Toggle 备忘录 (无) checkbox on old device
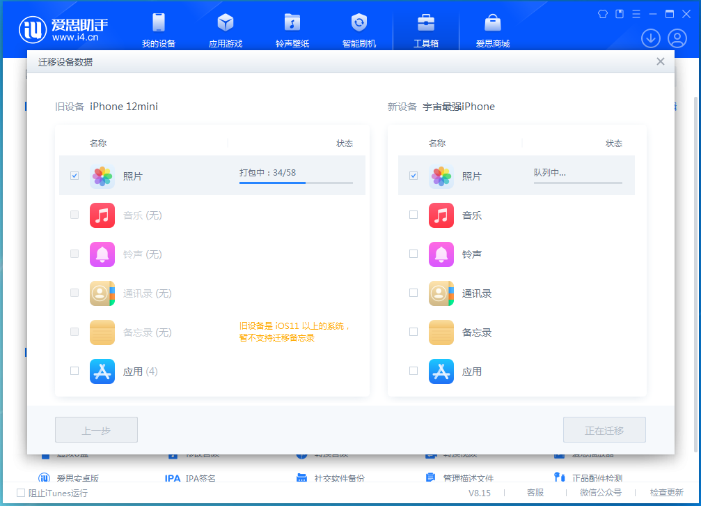 (74, 332)
